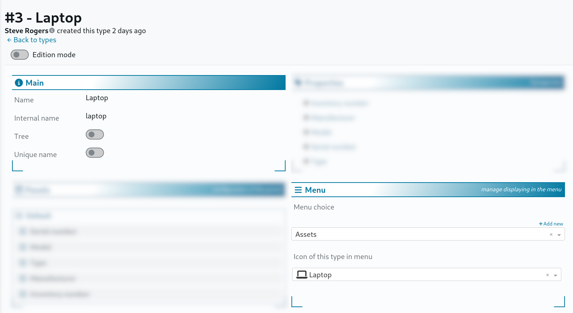Click the Main section title
This screenshot has height=313, width=573.
35,83
